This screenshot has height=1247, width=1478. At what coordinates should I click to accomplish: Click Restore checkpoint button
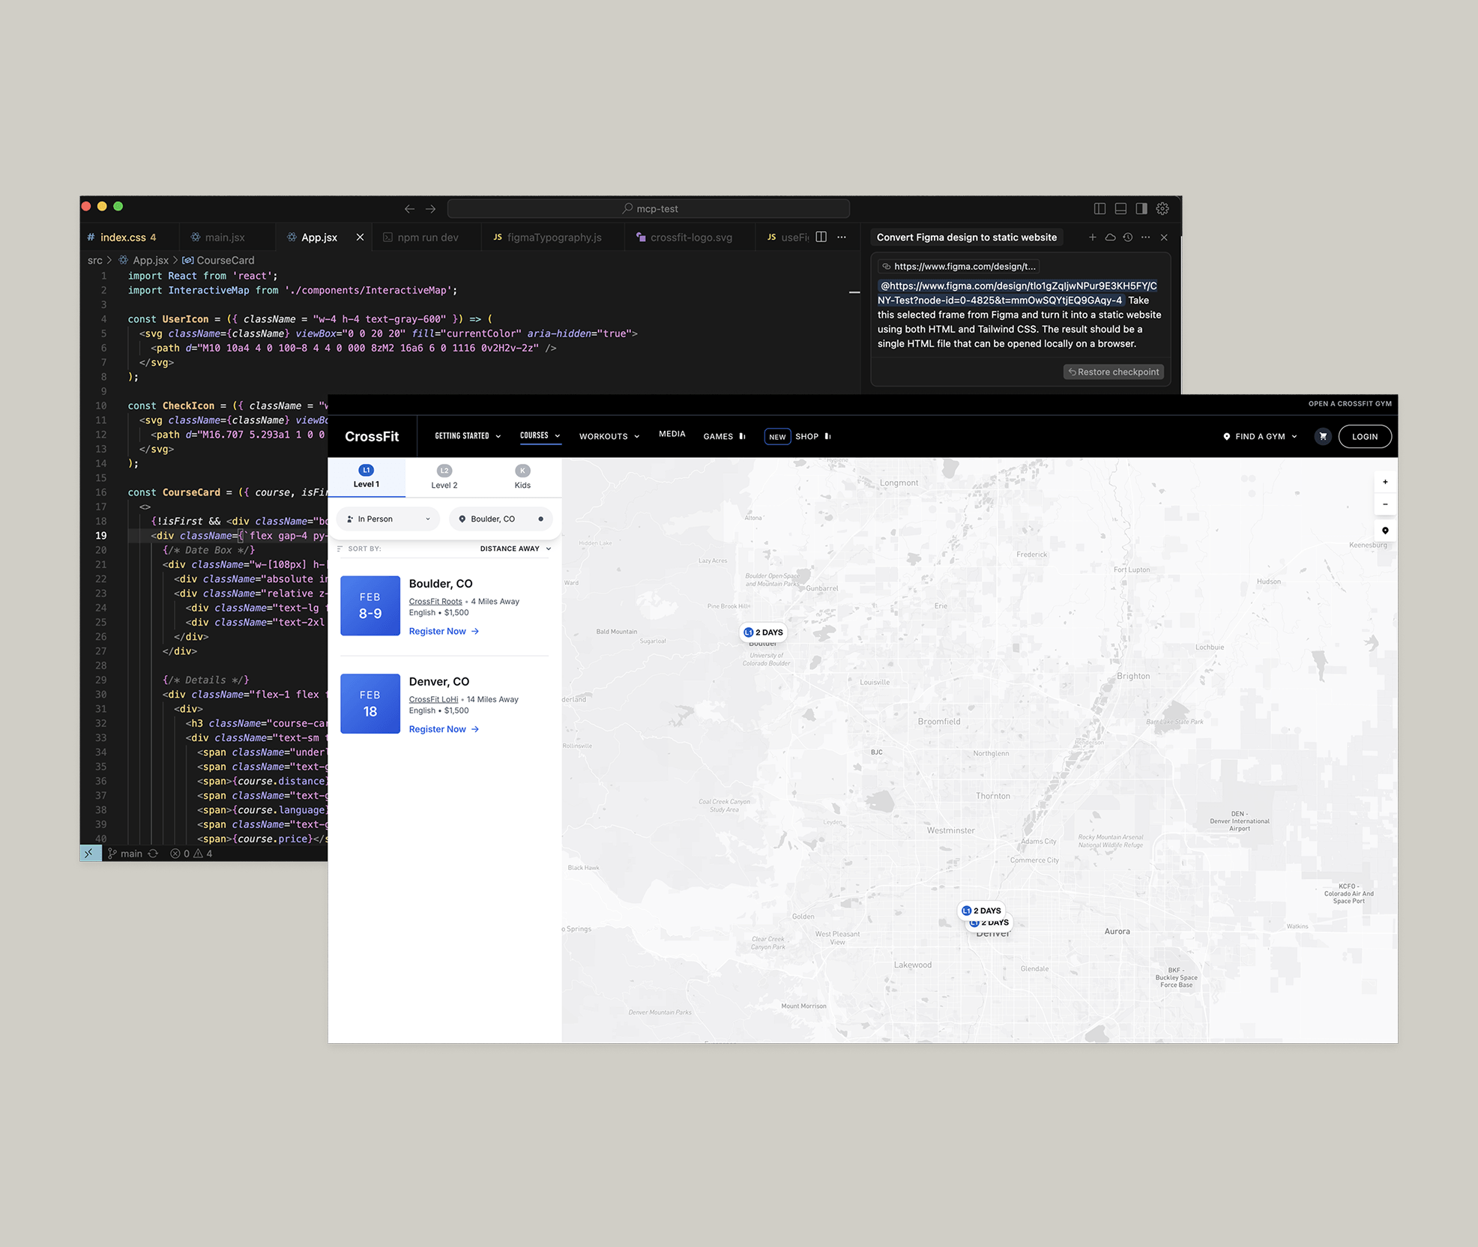coord(1114,372)
